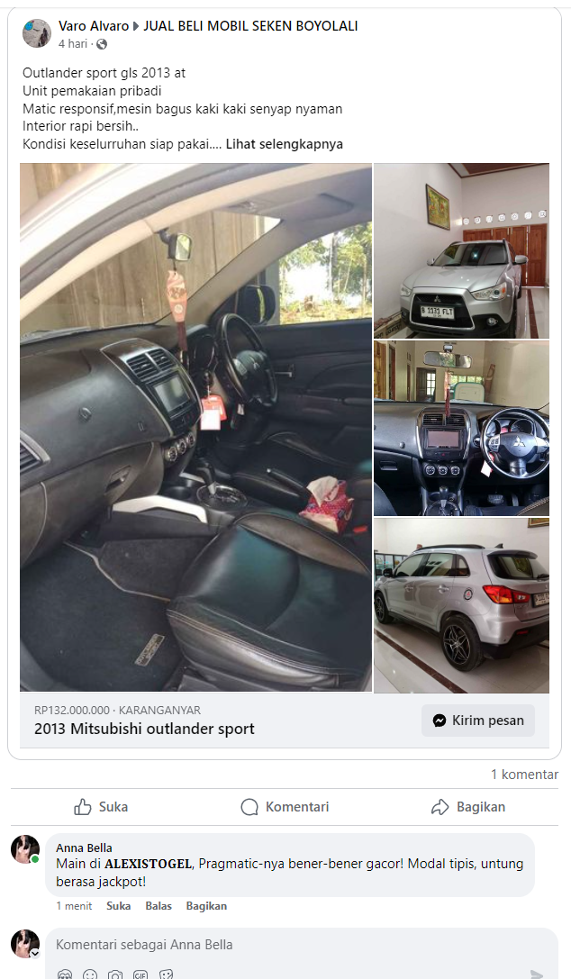Screen dimensions: 571x979
Task: Click the Messenger icon in Kirim pesan
Action: [440, 721]
